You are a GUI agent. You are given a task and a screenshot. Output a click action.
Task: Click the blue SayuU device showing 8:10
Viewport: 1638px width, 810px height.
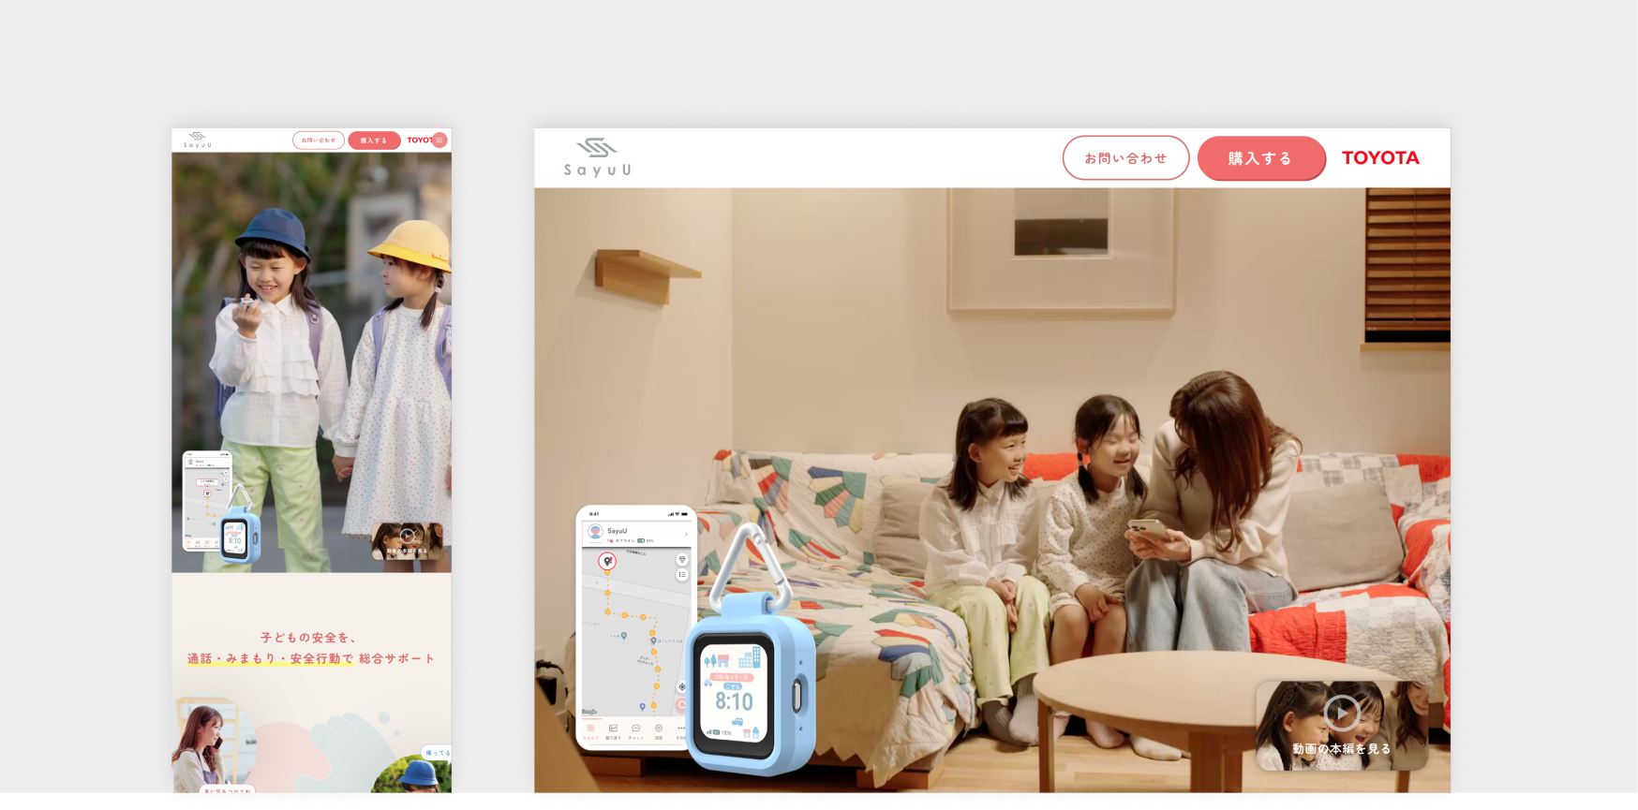(750, 693)
